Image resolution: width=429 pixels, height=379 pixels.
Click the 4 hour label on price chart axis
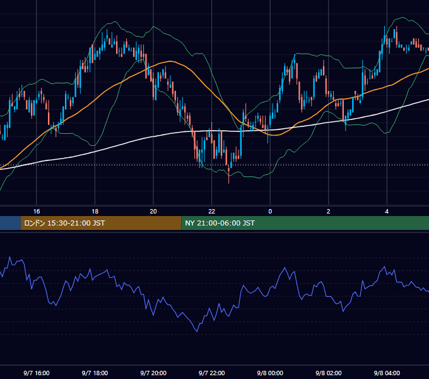pyautogui.click(x=387, y=212)
